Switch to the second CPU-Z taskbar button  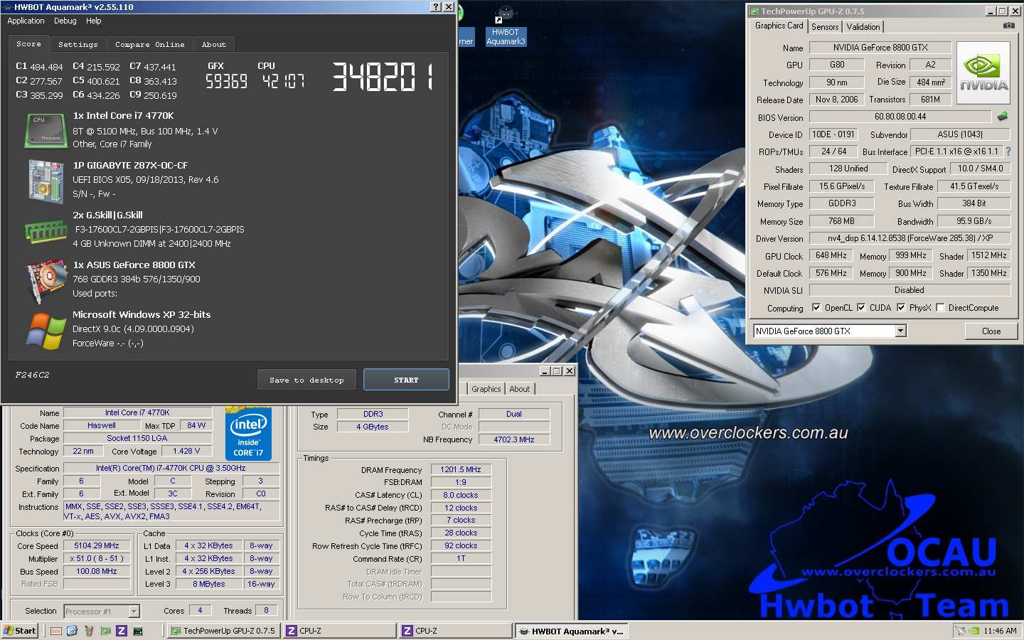(456, 631)
